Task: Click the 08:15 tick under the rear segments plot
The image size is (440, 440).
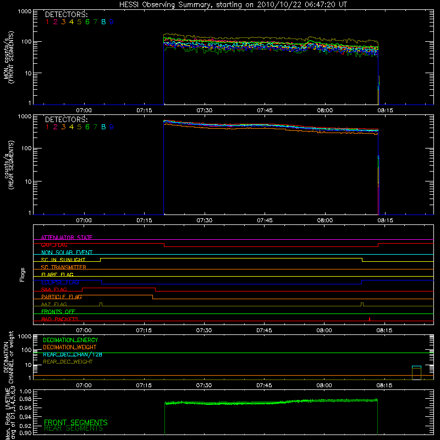Action: [385, 221]
